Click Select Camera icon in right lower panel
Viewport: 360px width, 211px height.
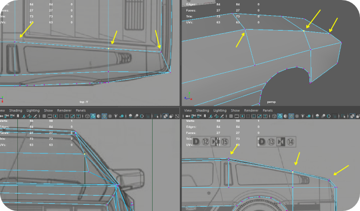click(188, 116)
